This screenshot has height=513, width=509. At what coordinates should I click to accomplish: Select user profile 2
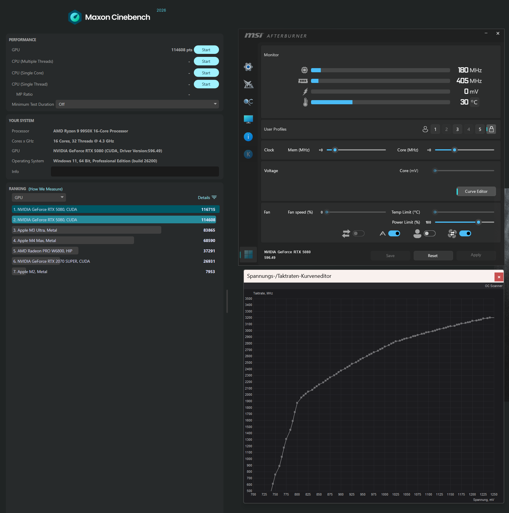pos(447,129)
